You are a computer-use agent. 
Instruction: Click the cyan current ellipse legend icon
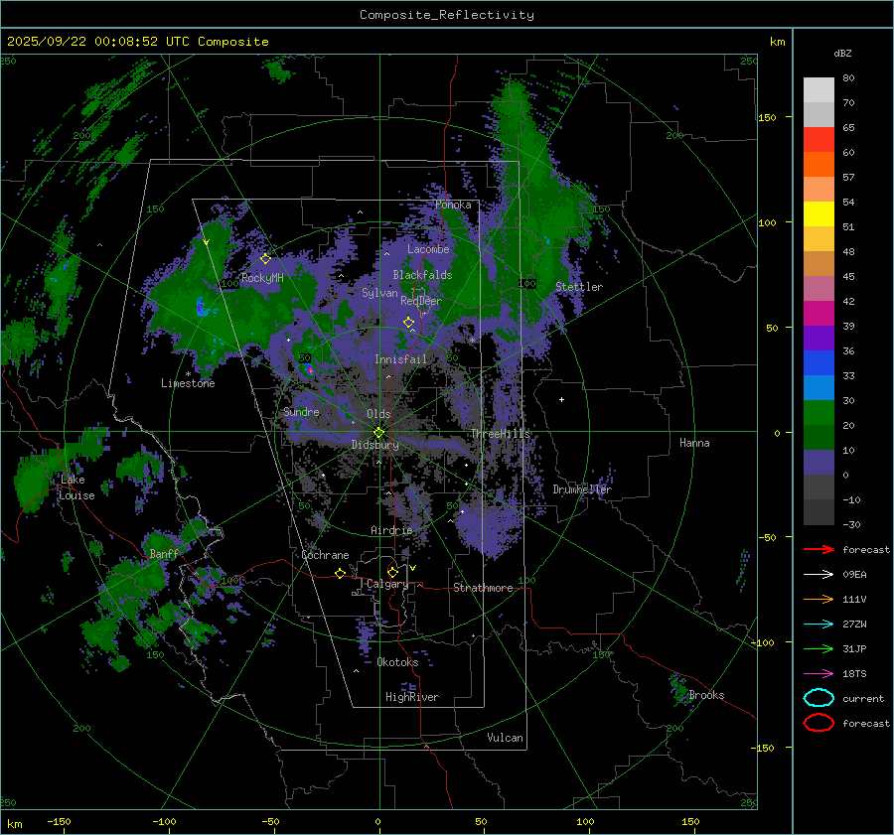pyautogui.click(x=818, y=698)
